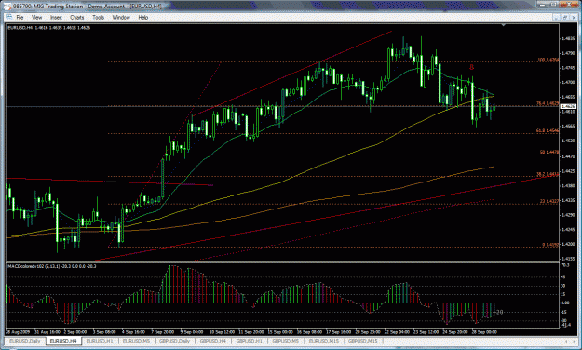Image resolution: width=582 pixels, height=350 pixels.
Task: Click the -20 MACD current value label
Action: pyautogui.click(x=499, y=313)
